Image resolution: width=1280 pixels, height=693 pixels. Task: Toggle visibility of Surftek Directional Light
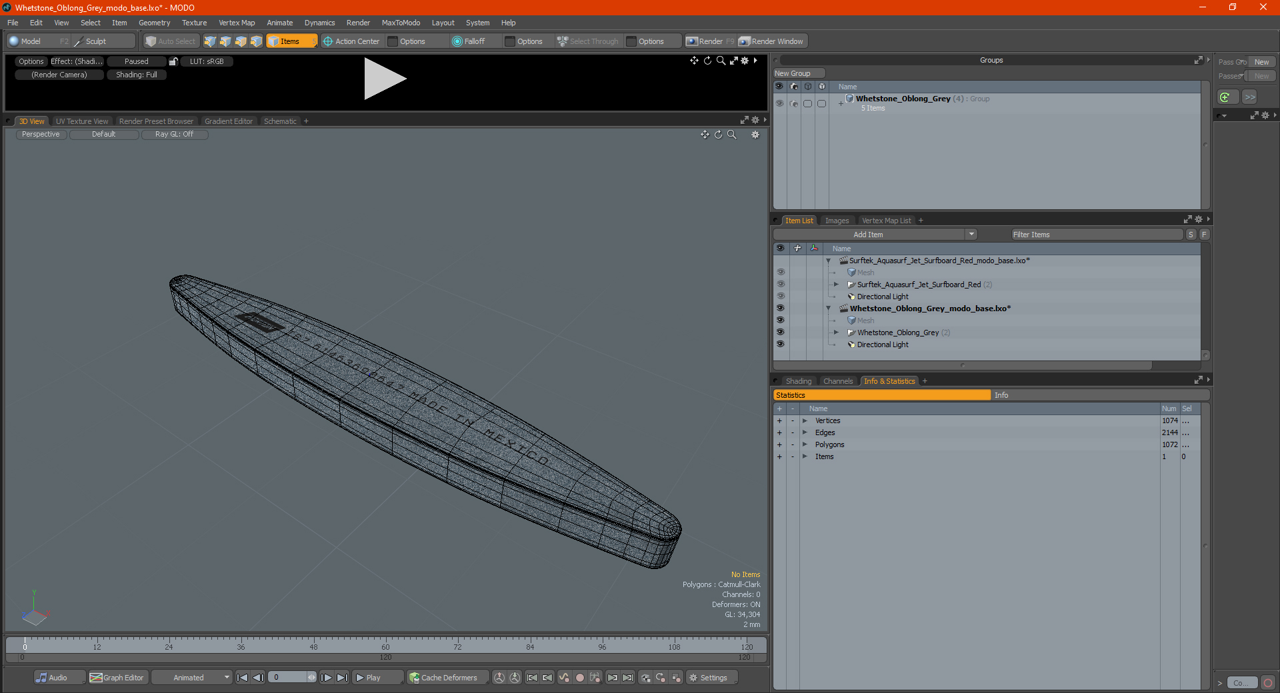780,296
